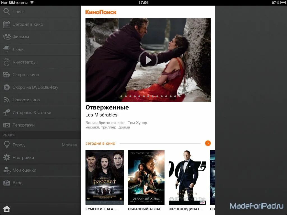Tap the genre line мюзикл, триллер, драма
This screenshot has width=287, height=215.
click(x=108, y=127)
